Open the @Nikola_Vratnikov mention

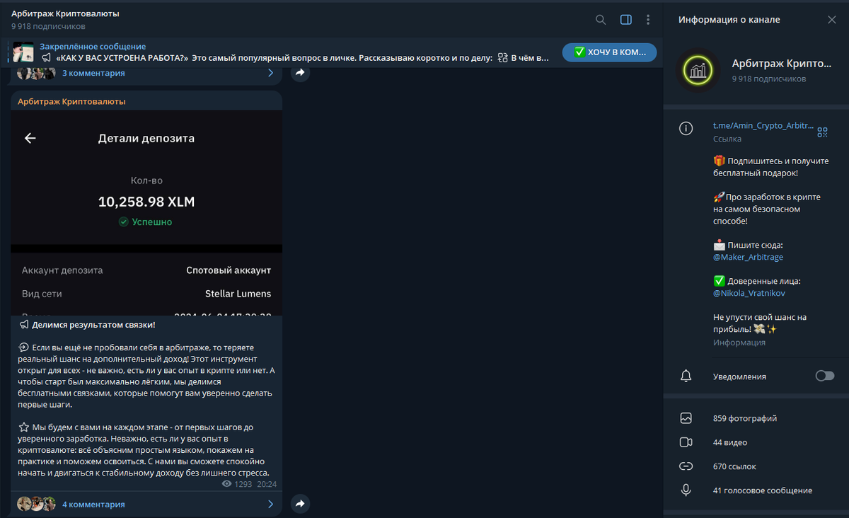click(749, 292)
